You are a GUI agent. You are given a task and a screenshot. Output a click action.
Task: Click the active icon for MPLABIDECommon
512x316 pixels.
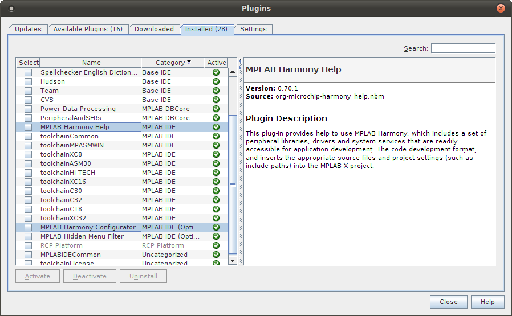pos(216,255)
